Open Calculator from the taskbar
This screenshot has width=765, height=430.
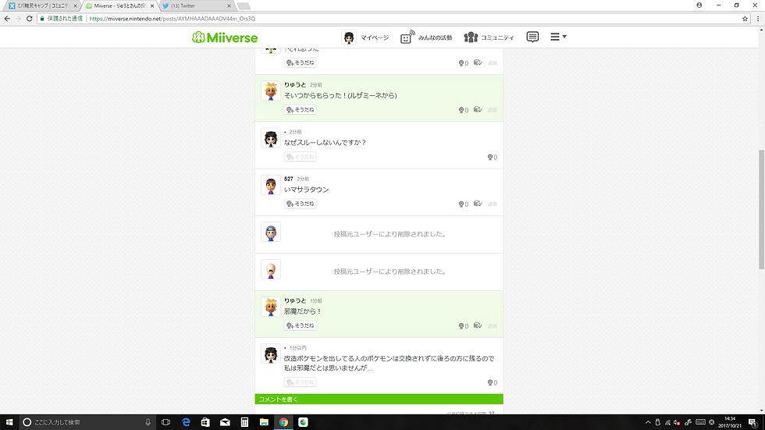244,422
